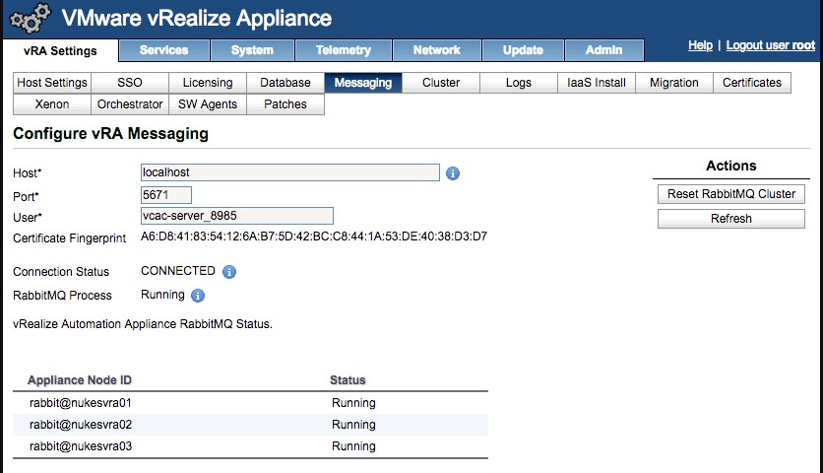Open the SW Agents sub-tab
Viewport: 823px width, 473px height.
point(208,104)
